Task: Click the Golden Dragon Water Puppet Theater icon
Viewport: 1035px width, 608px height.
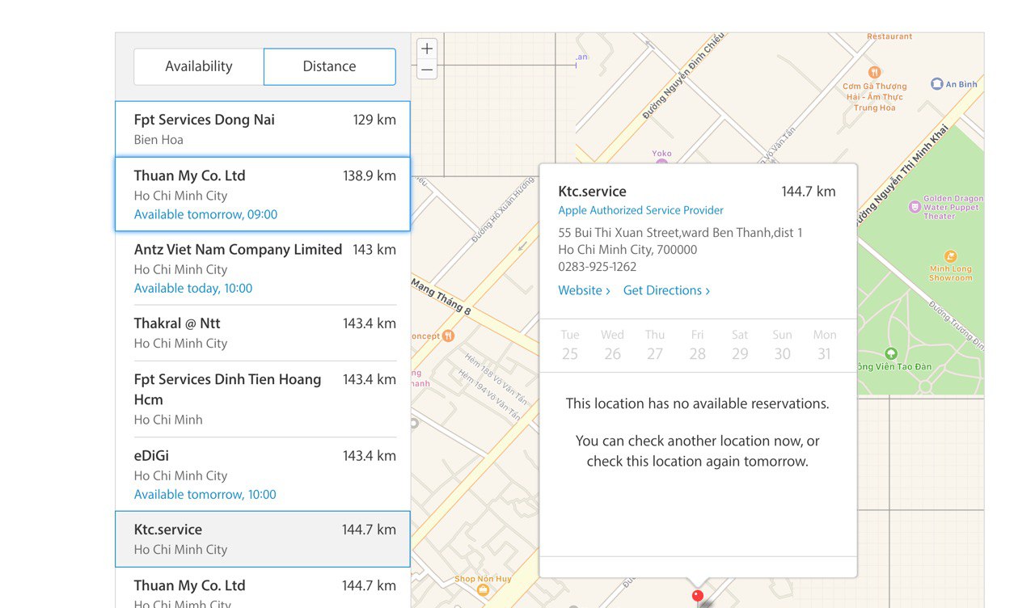Action: 915,206
